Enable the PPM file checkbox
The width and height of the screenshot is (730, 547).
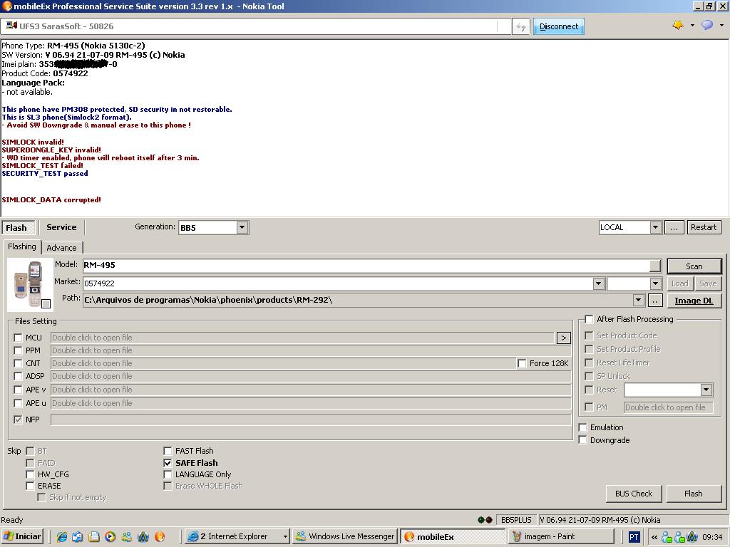click(x=18, y=350)
